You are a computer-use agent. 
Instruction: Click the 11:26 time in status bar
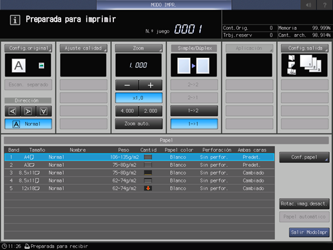15,246
